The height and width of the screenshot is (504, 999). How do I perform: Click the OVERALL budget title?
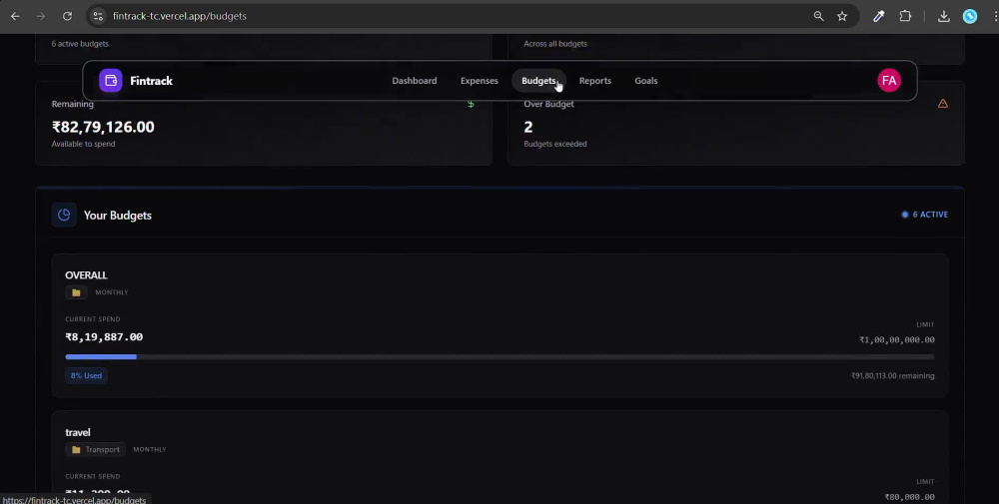coord(86,274)
